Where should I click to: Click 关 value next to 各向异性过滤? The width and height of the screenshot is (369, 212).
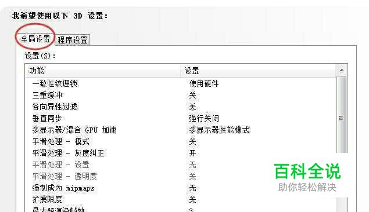tap(192, 107)
